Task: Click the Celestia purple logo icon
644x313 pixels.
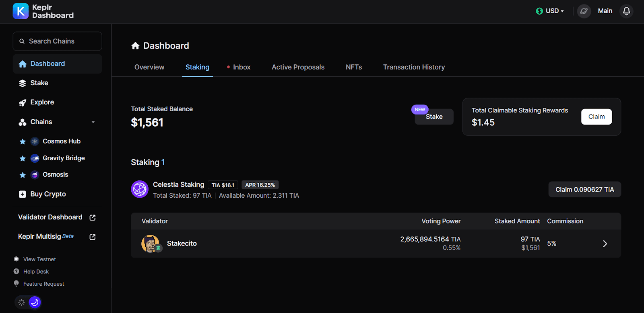Action: tap(140, 189)
